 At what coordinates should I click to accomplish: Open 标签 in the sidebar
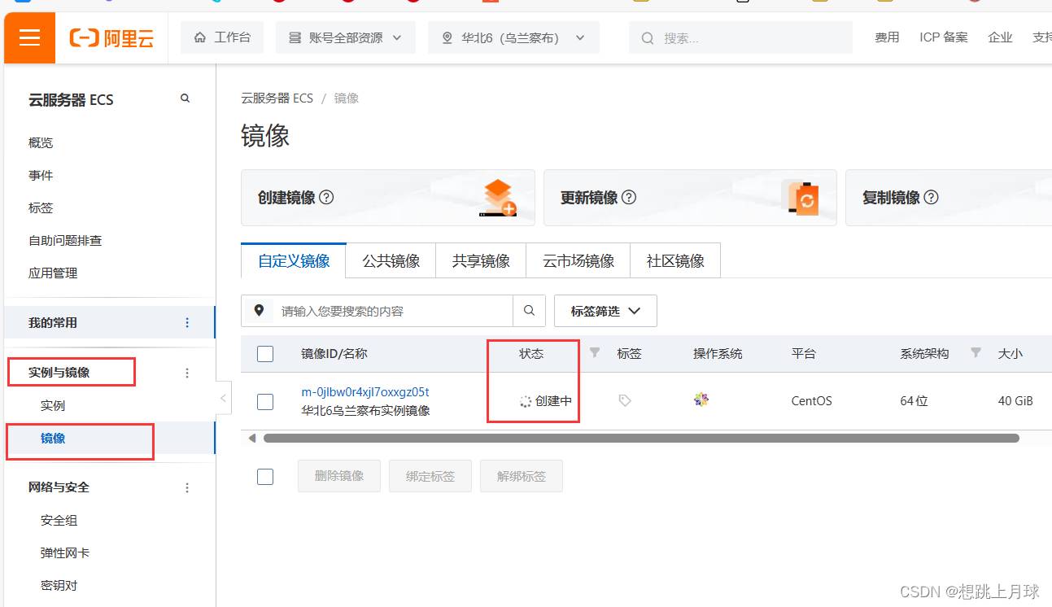pyautogui.click(x=41, y=207)
